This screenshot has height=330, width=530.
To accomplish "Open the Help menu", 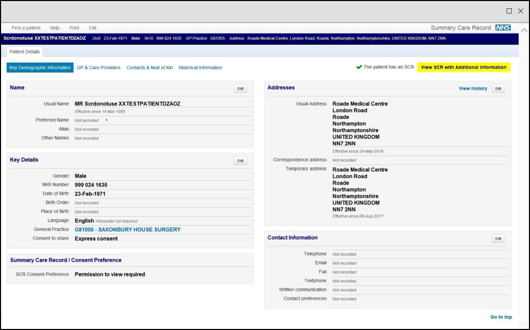I will pyautogui.click(x=55, y=28).
